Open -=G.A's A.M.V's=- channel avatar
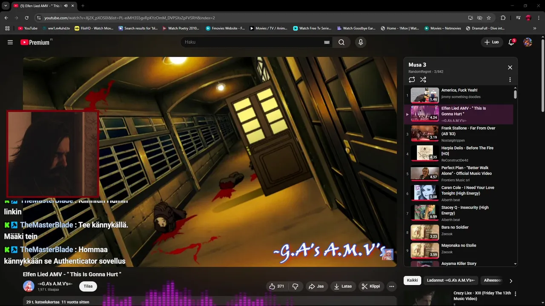The width and height of the screenshot is (545, 306). point(29,286)
